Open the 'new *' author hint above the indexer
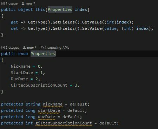Screen dimensions: 158x129 30,4
